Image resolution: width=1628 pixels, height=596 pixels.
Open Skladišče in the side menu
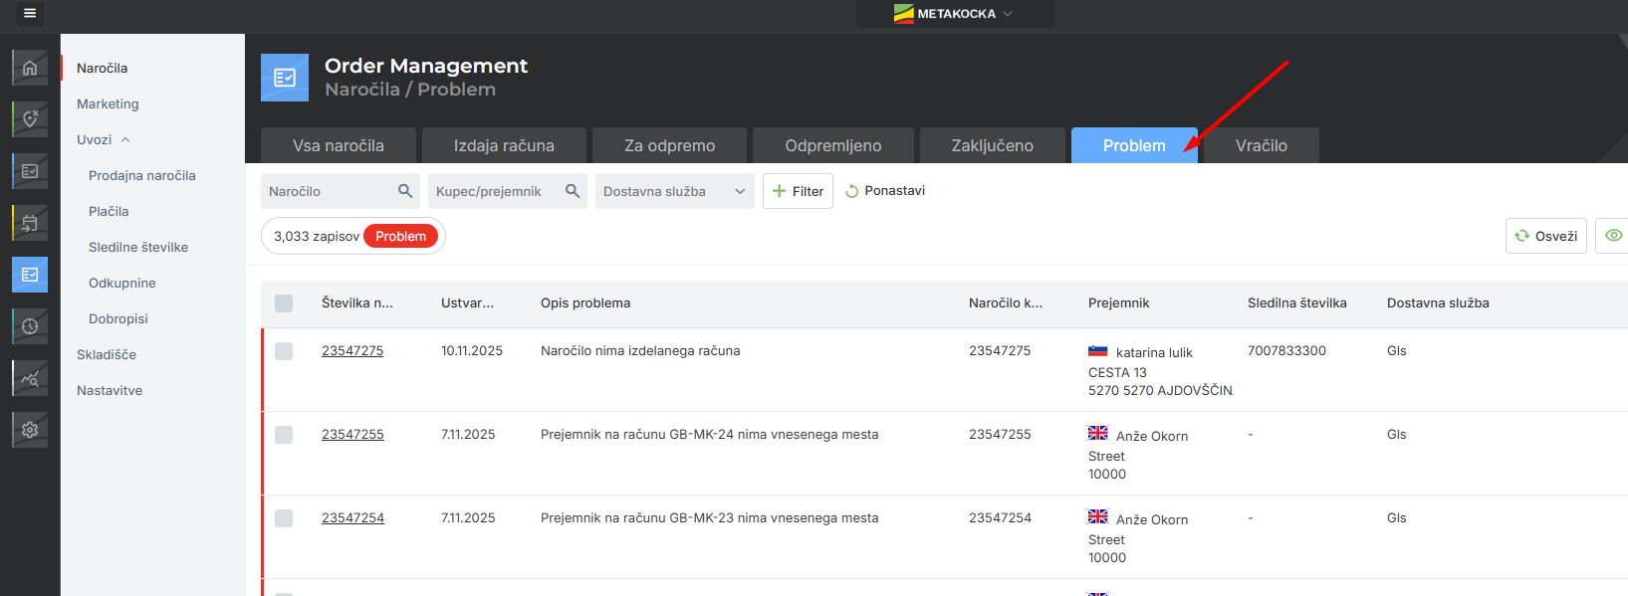click(107, 355)
